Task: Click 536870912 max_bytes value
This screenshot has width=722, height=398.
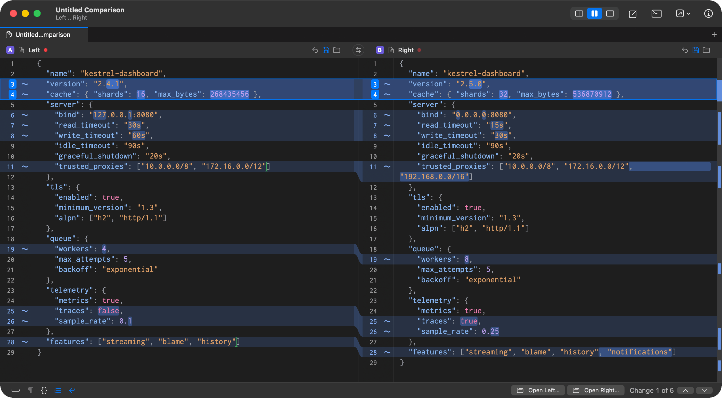Action: coord(592,94)
